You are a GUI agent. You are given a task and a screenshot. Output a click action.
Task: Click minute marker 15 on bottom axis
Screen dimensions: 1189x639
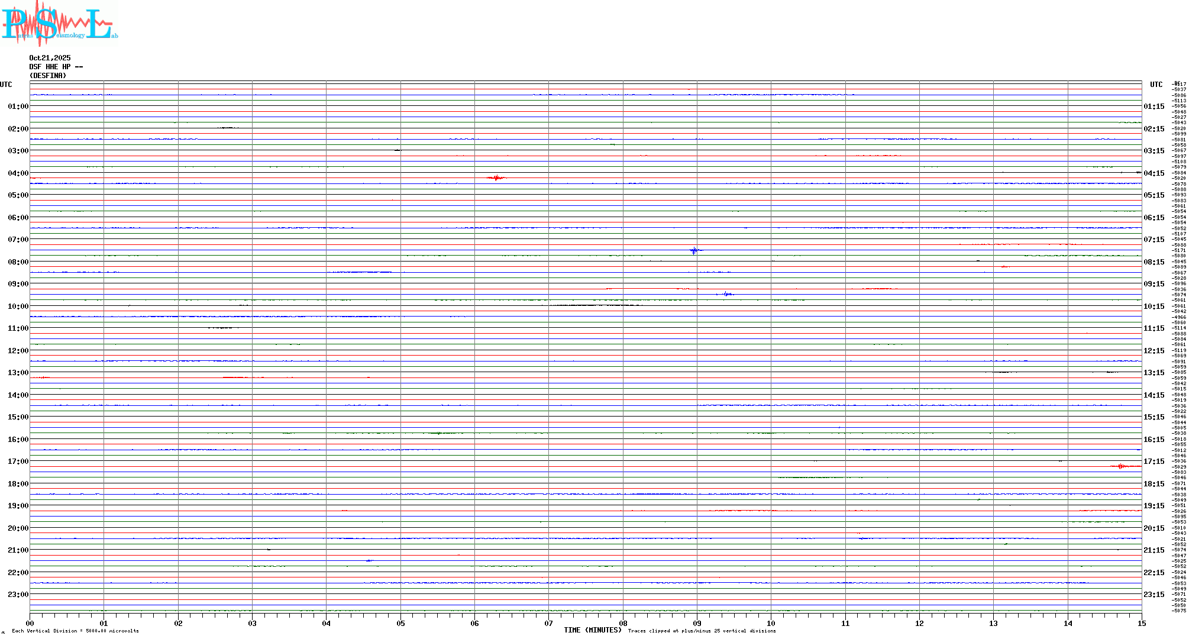click(1142, 624)
